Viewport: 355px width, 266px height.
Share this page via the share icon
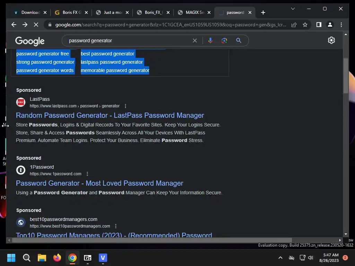[x=294, y=25]
